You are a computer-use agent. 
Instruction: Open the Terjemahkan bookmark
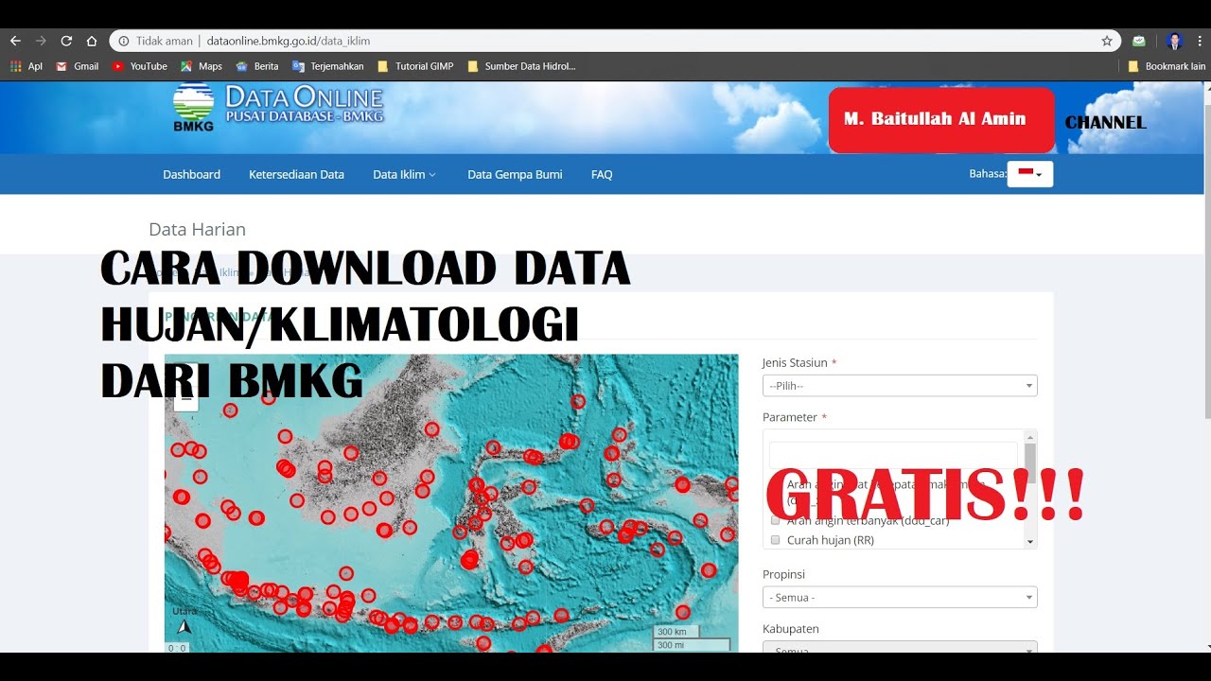click(x=328, y=66)
